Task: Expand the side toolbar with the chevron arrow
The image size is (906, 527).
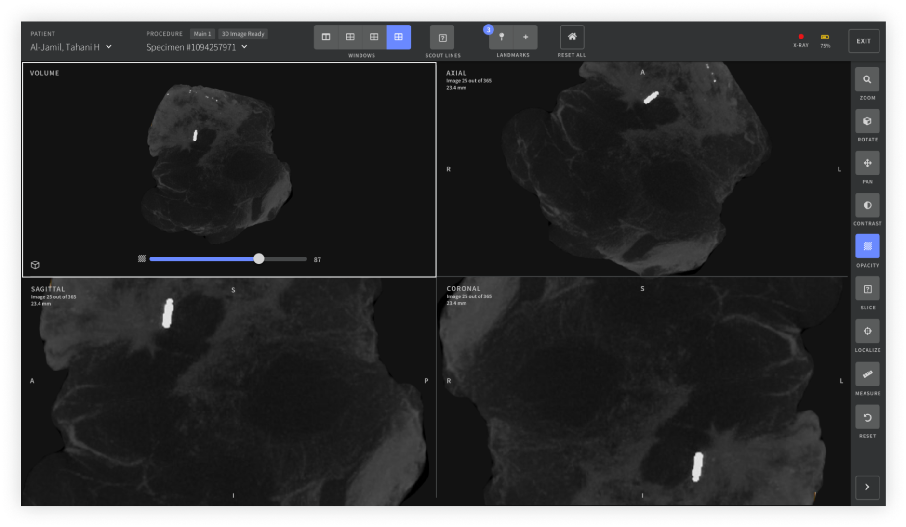Action: [x=867, y=487]
